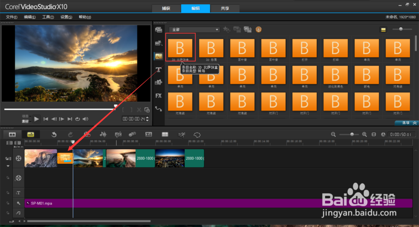The width and height of the screenshot is (419, 227).
Task: Toggle the music track lock icon
Action: (8, 213)
